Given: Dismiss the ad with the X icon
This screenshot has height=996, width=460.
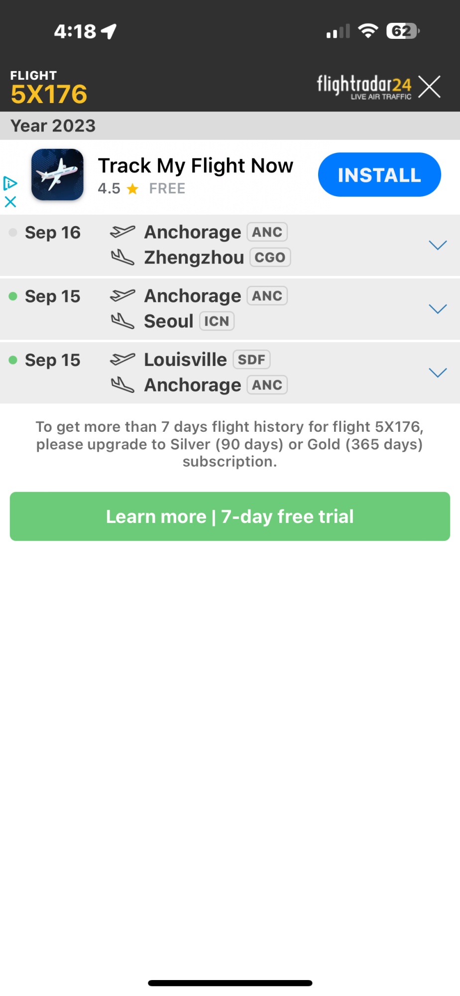Looking at the screenshot, I should (10, 201).
